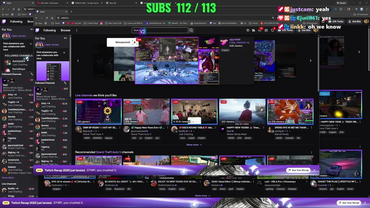The height and width of the screenshot is (208, 370).
Task: Go to previous carousel stream
Action: (78, 61)
